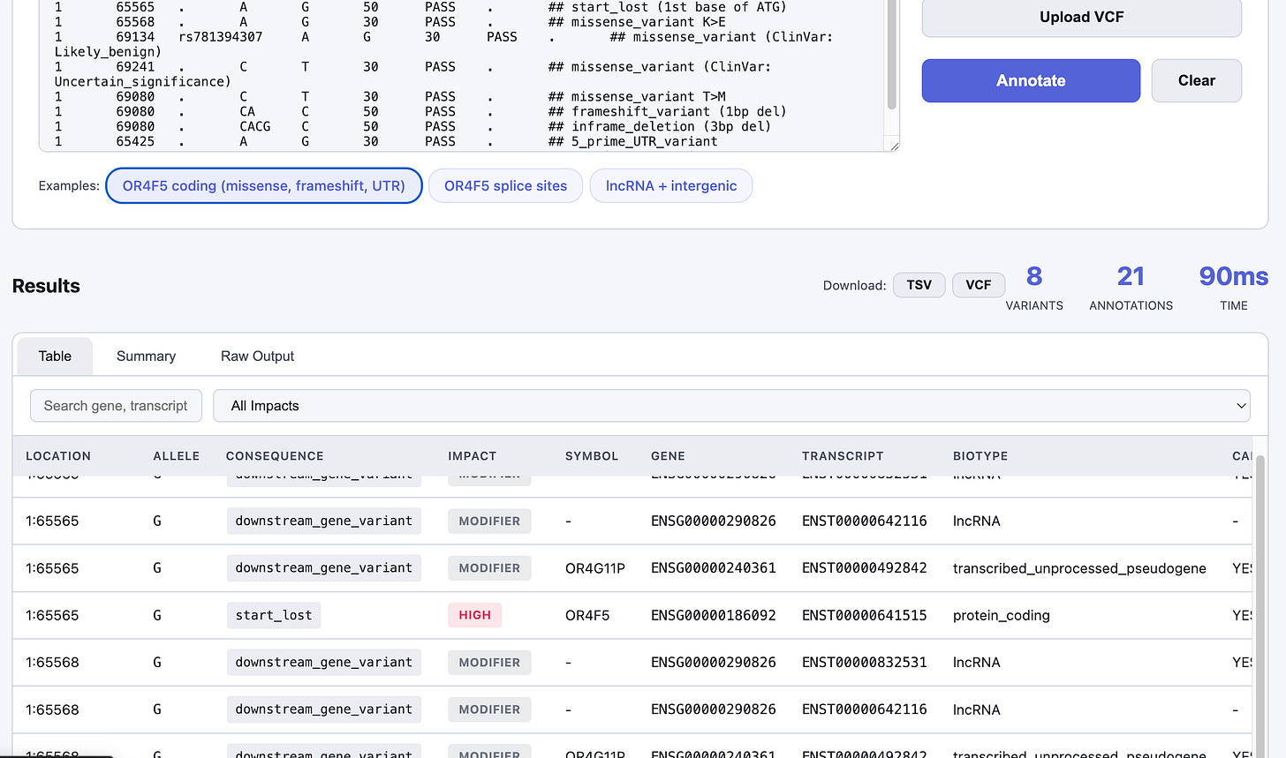Click MODIFIER badge in the ENST00000832531 row

[x=489, y=663]
